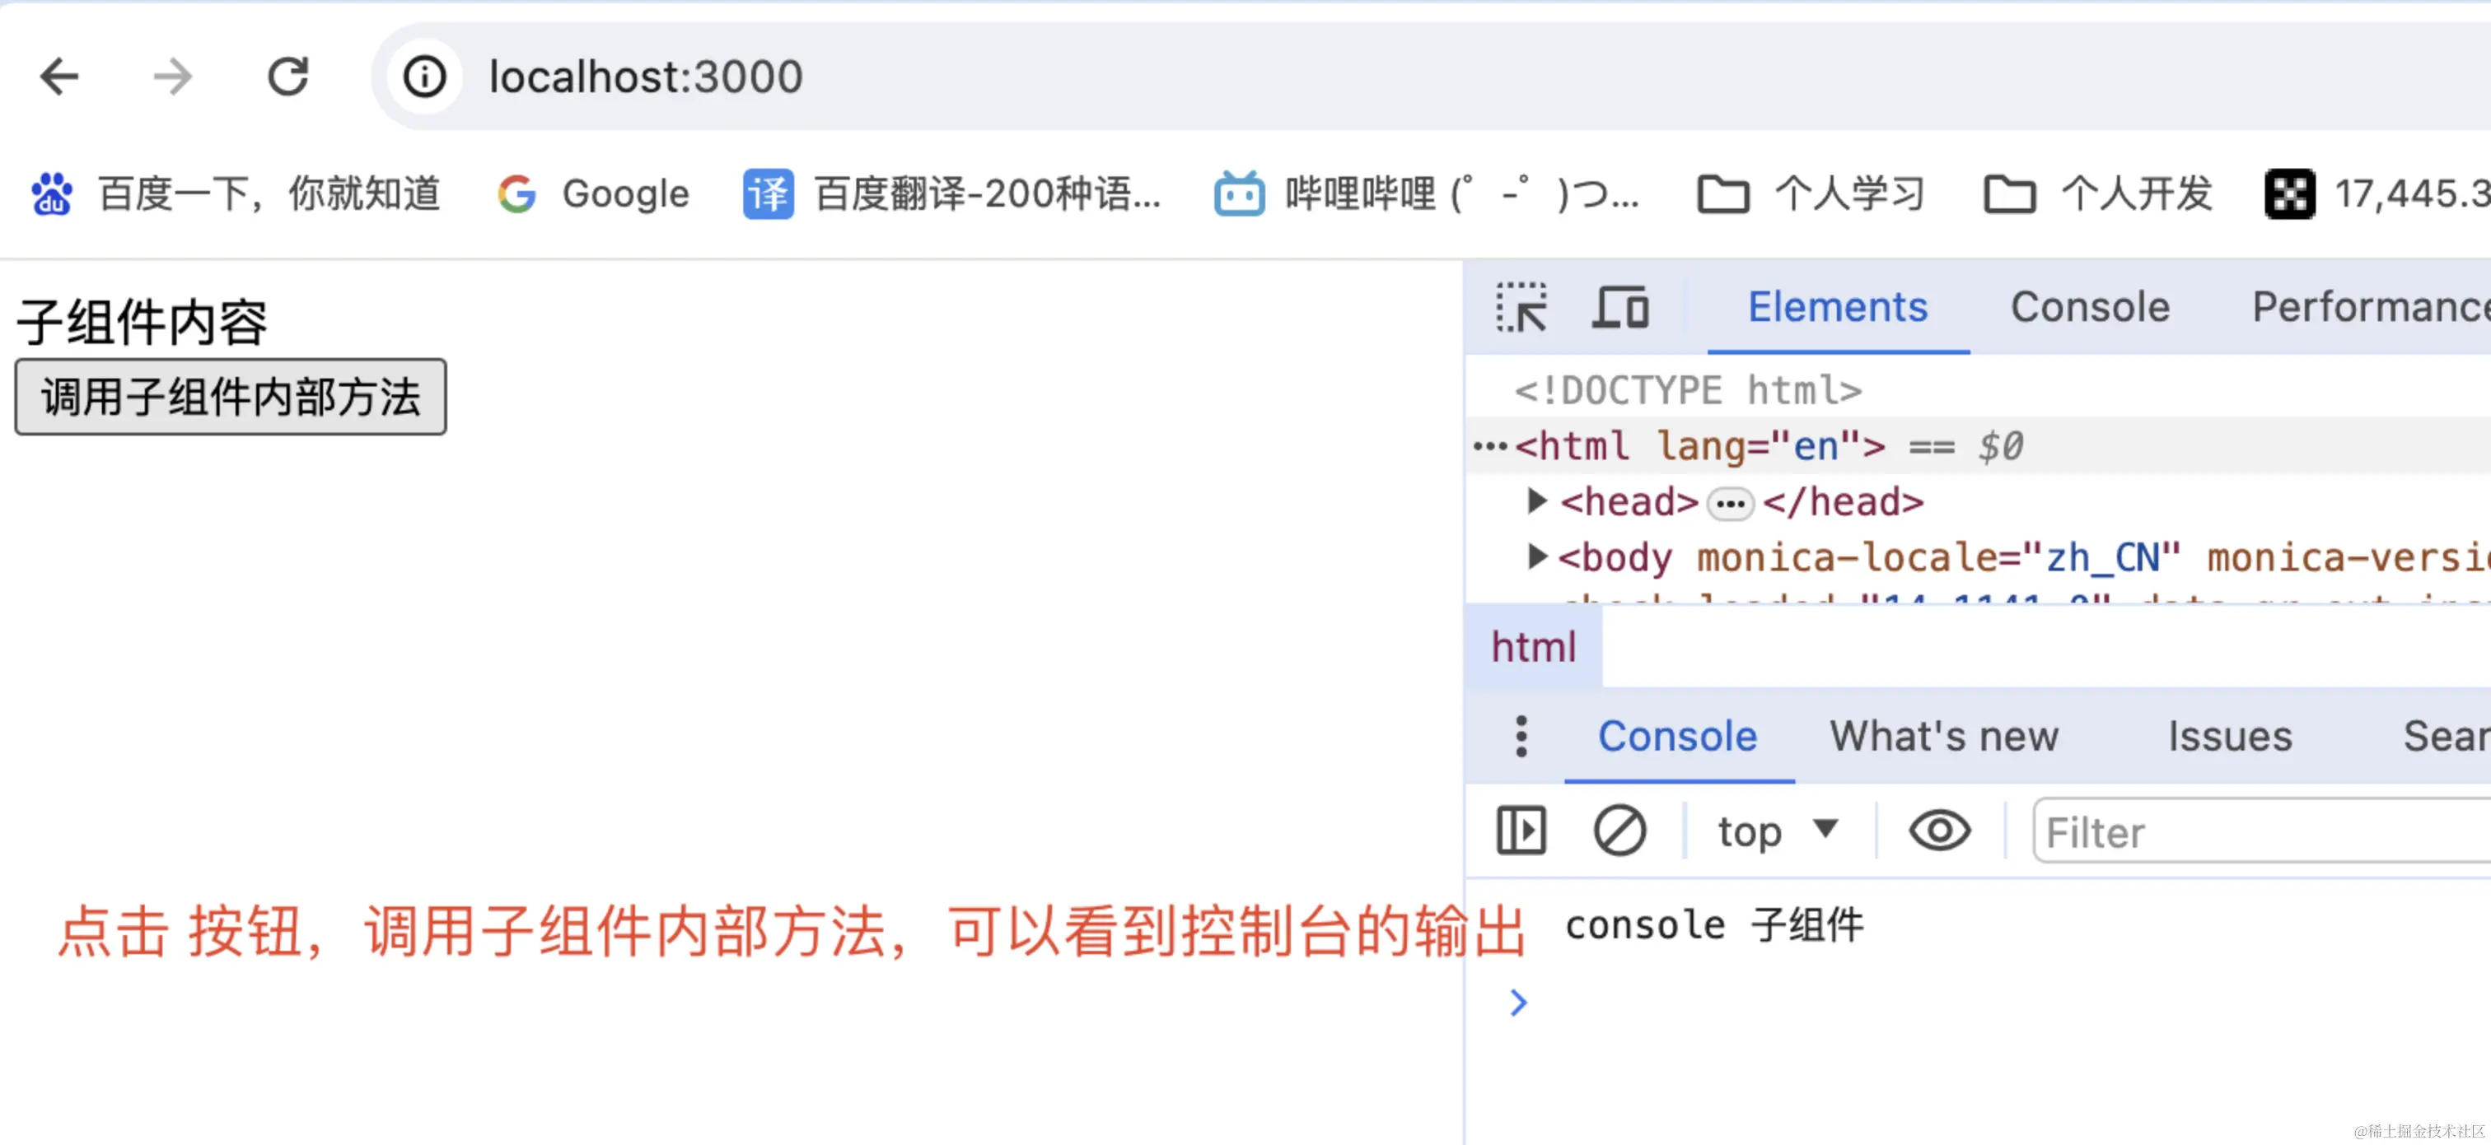Switch to the Performance tab
This screenshot has width=2491, height=1145.
tap(2369, 307)
